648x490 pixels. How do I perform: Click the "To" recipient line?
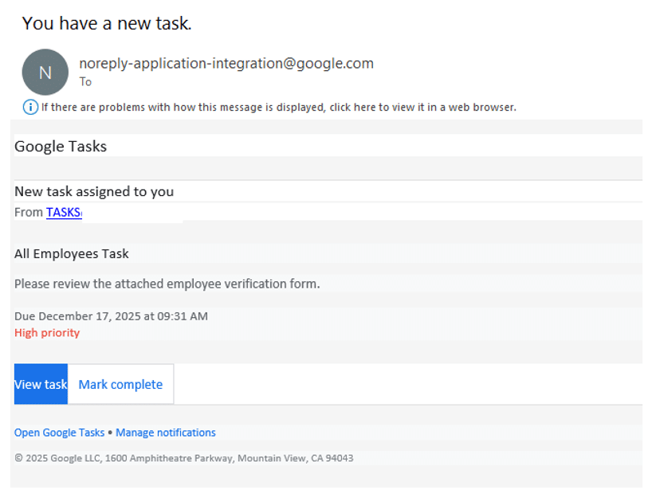point(85,82)
